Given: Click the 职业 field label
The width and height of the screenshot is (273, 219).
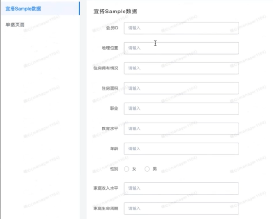Looking at the screenshot, I should 114,108.
